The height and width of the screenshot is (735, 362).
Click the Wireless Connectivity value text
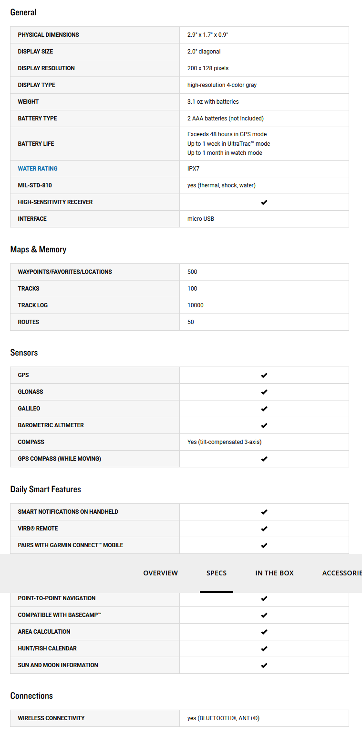pos(223,718)
